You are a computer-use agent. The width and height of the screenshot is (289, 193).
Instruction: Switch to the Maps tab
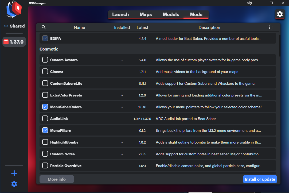(x=146, y=14)
